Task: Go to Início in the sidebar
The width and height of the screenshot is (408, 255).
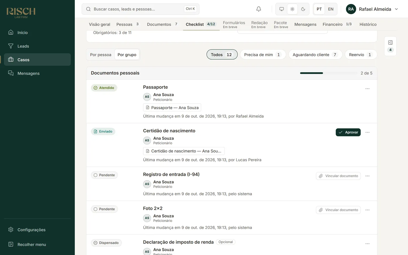Action: click(x=37, y=33)
